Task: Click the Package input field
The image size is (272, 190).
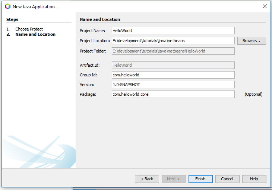Action: pyautogui.click(x=173, y=94)
